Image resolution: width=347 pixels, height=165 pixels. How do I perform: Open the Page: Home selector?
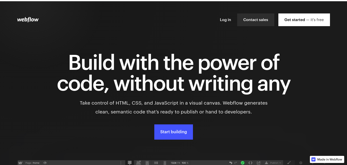[33, 163]
